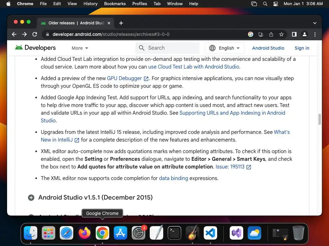
Task: Click the date and time in menu bar
Action: 303,4
